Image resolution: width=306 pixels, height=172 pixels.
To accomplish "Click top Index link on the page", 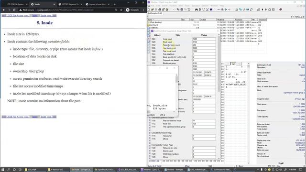I will (x=35, y=15).
